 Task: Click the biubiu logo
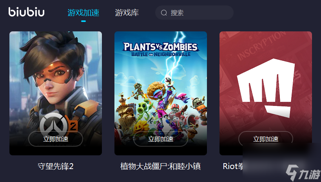(x=26, y=12)
